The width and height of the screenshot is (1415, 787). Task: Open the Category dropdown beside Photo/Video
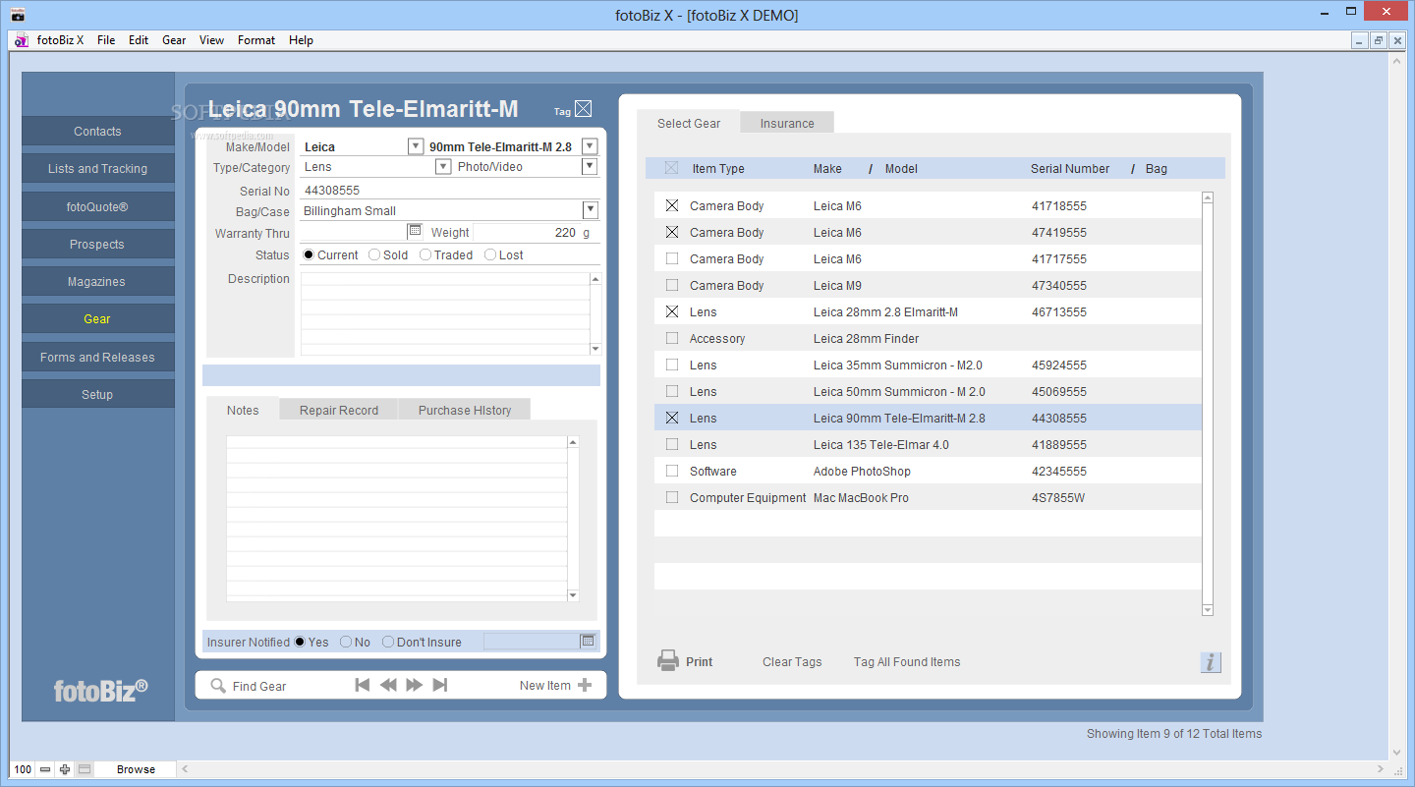590,166
